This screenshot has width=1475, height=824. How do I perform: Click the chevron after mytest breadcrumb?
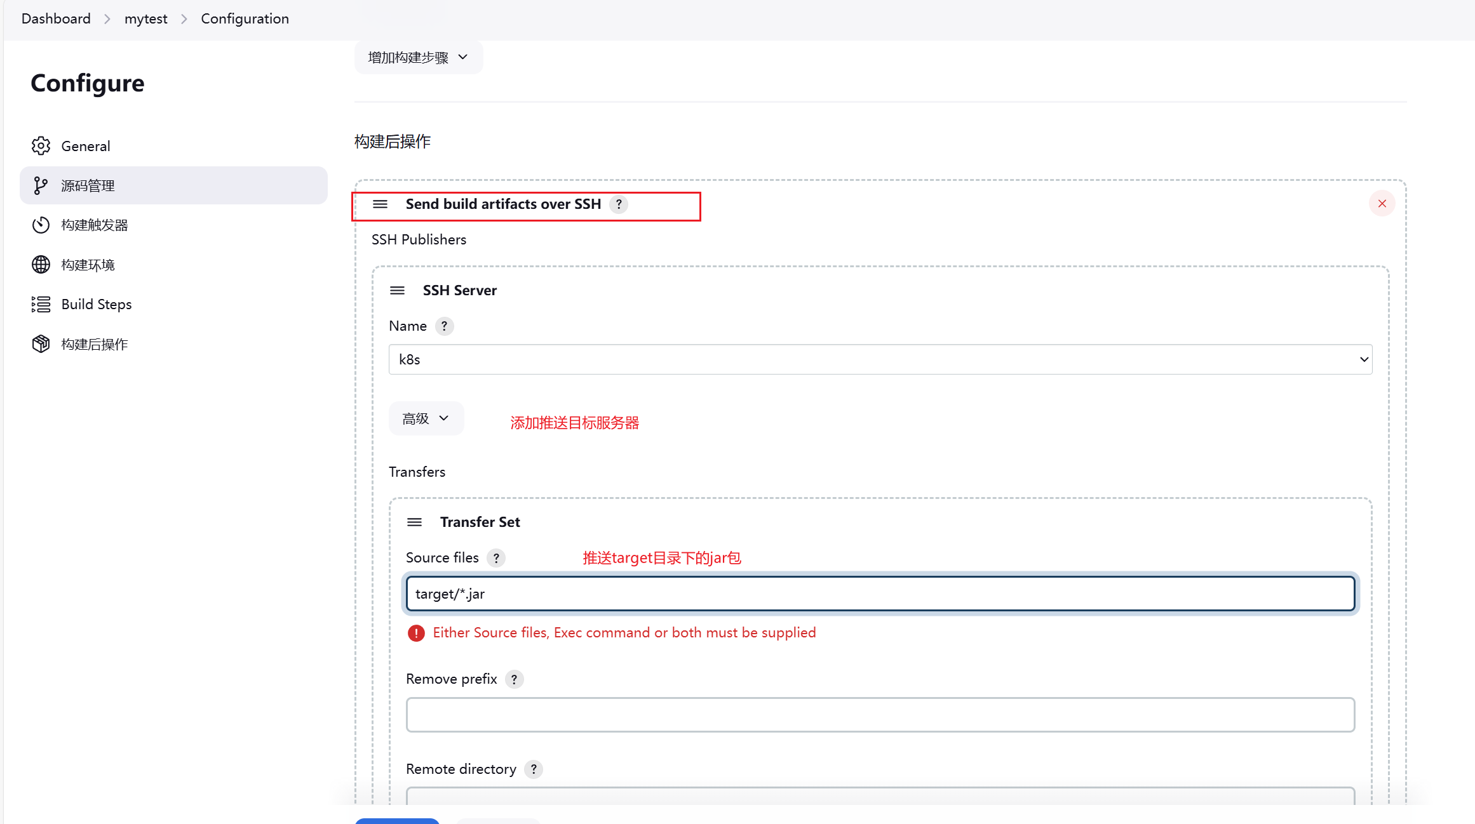184,19
